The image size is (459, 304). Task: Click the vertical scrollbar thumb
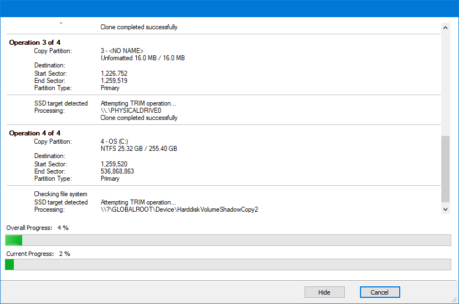tap(445, 169)
